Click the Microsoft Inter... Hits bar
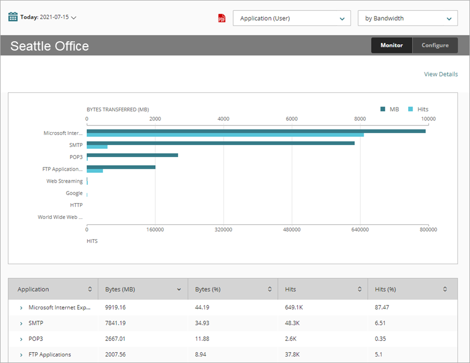 coord(225,135)
